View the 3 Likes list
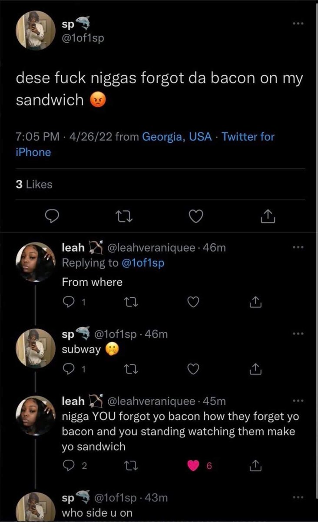318x522 pixels. 34,184
